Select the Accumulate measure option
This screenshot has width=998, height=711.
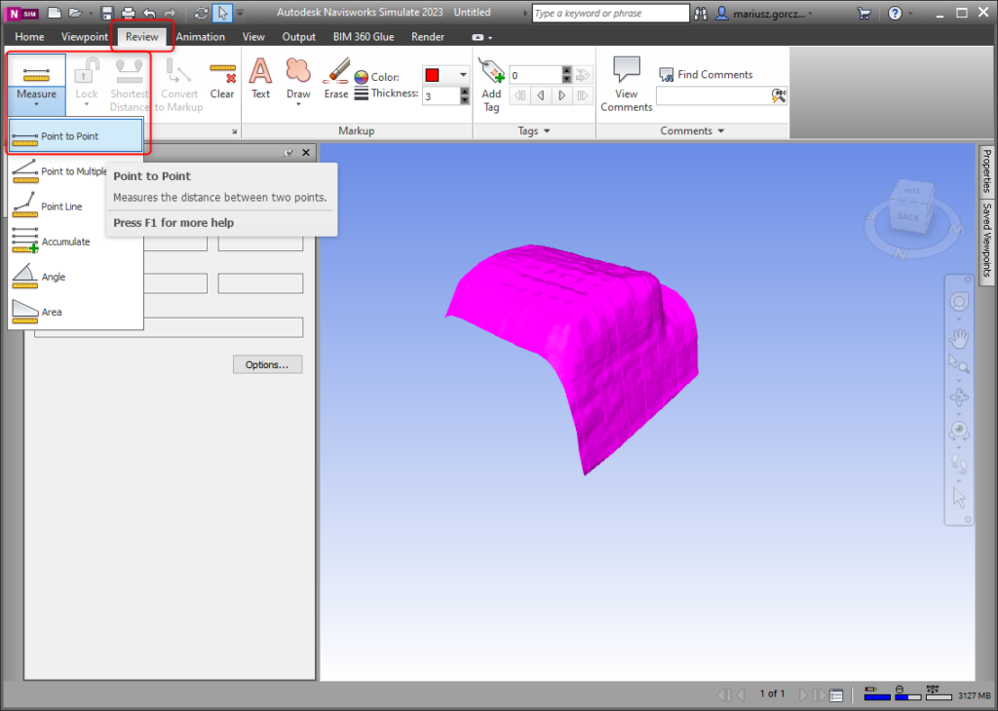pos(65,242)
